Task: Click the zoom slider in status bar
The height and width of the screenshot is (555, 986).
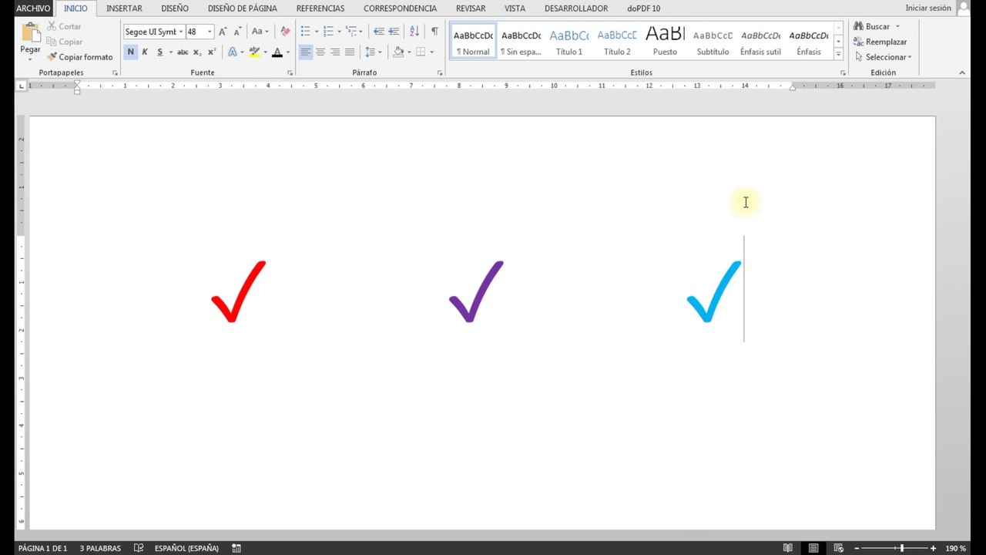Action: pyautogui.click(x=901, y=548)
